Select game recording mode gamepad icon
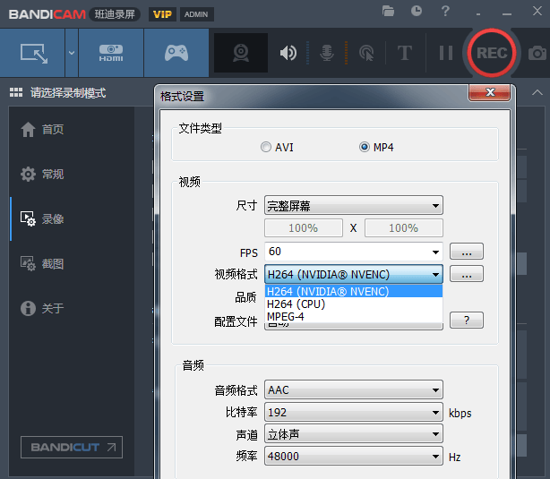Image resolution: width=550 pixels, height=479 pixels. (x=176, y=53)
